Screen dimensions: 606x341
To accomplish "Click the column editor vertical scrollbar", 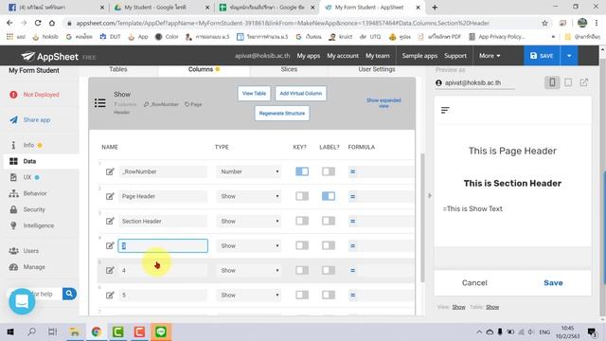I will pos(422,217).
